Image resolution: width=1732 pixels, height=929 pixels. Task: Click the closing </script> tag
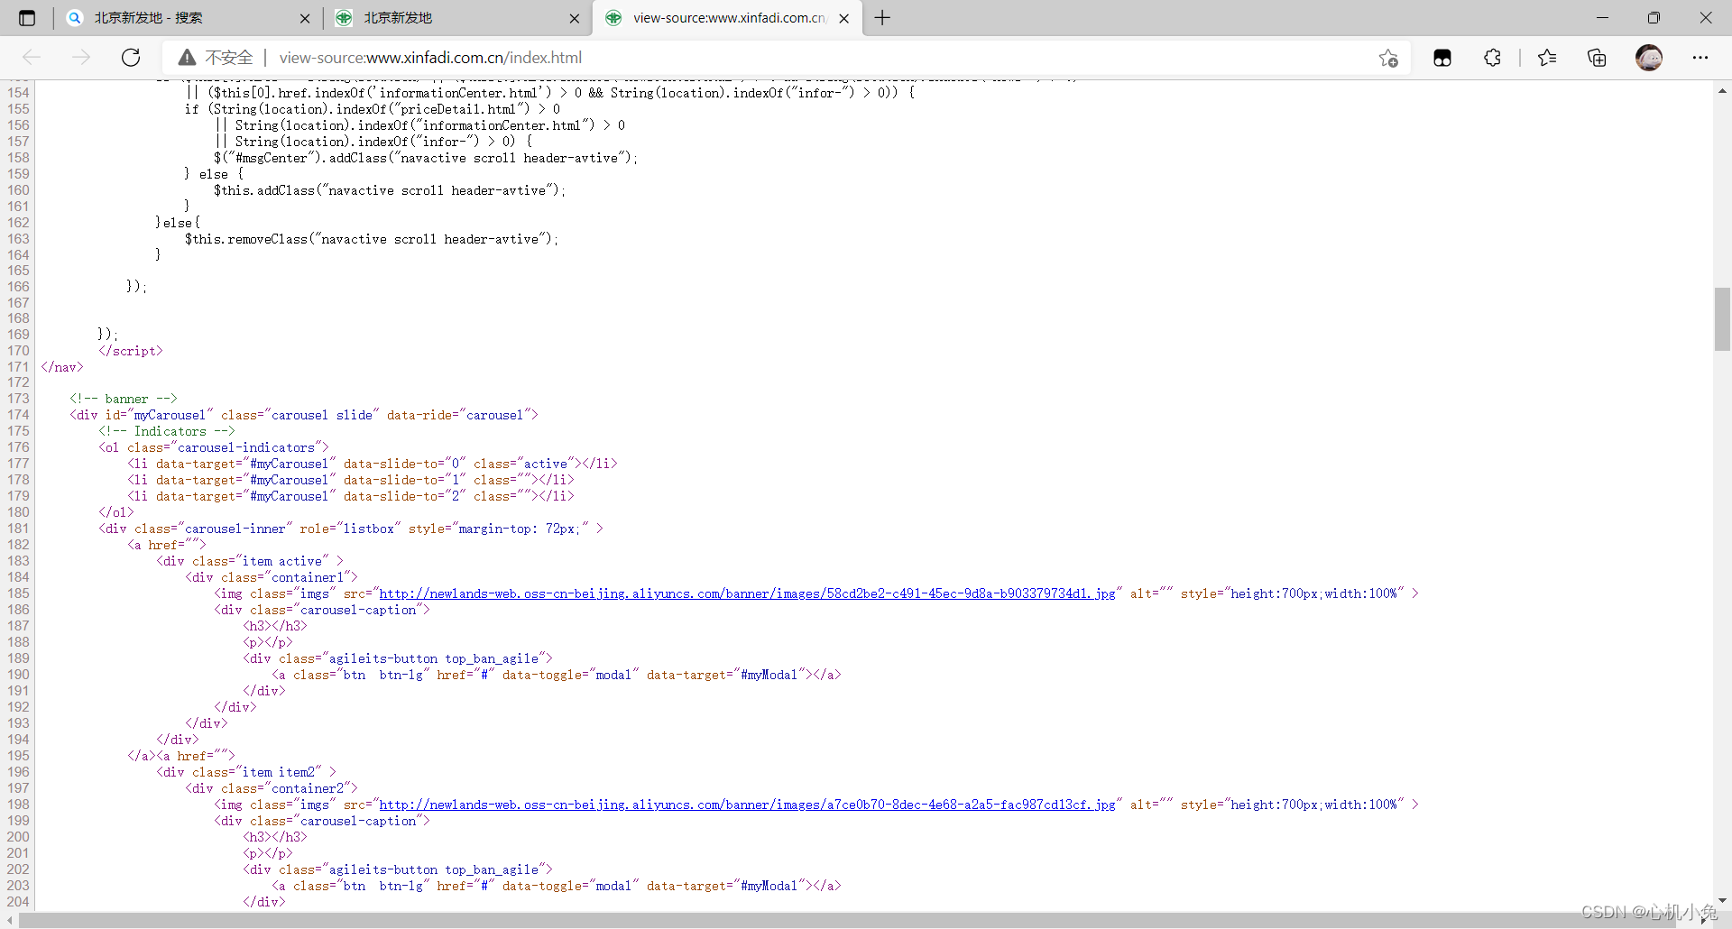(x=131, y=351)
